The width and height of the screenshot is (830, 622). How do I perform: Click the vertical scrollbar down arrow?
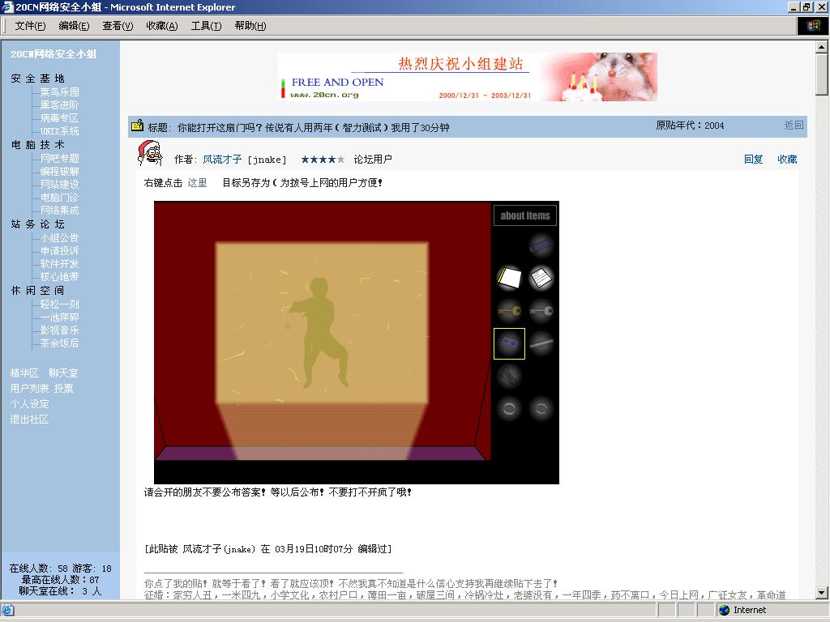[x=822, y=593]
